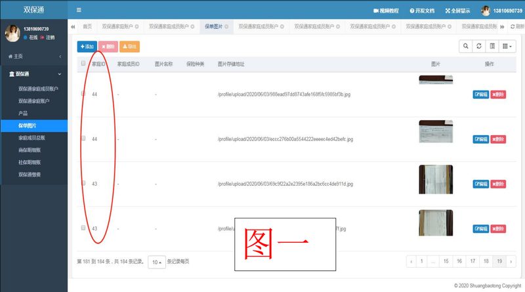Open sidebar item 双保通家庭账户
The image size is (525, 292).
click(34, 101)
